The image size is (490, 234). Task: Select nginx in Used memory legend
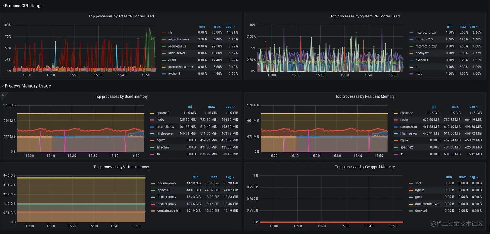[160, 140]
